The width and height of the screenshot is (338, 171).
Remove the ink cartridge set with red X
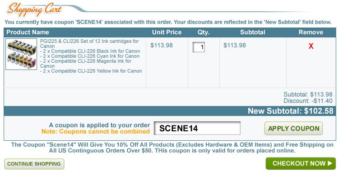point(310,46)
